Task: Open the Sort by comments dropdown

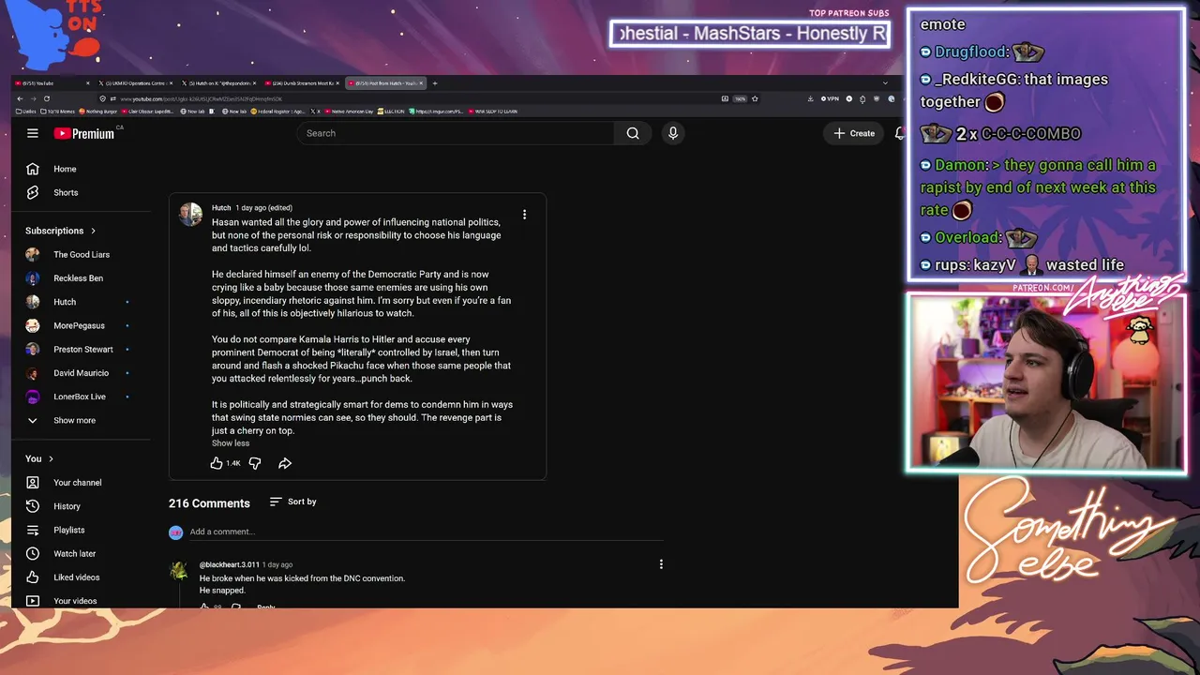Action: 292,502
